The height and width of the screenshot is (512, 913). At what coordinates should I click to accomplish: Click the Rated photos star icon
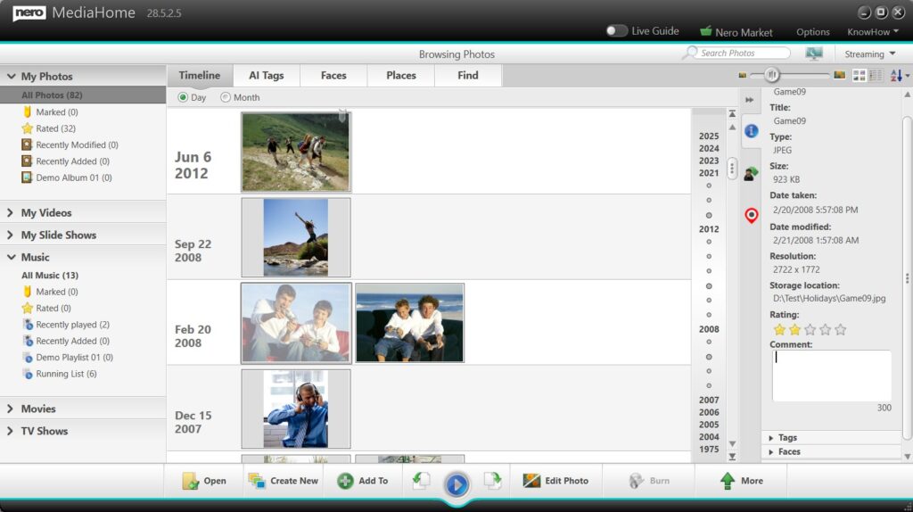[27, 128]
